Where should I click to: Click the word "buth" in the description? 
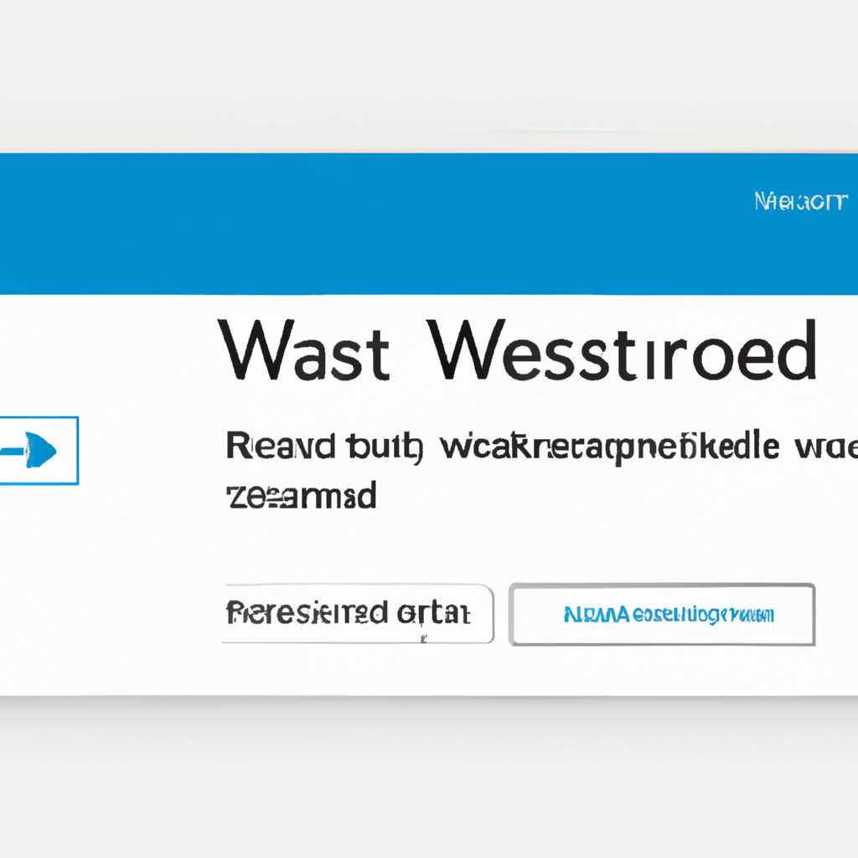coord(385,449)
